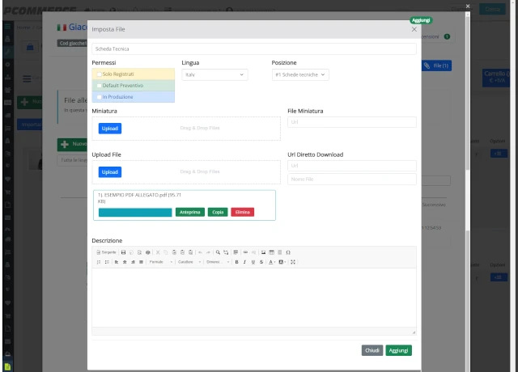
Task: Click the editor resize handle corner
Action: 414,332
